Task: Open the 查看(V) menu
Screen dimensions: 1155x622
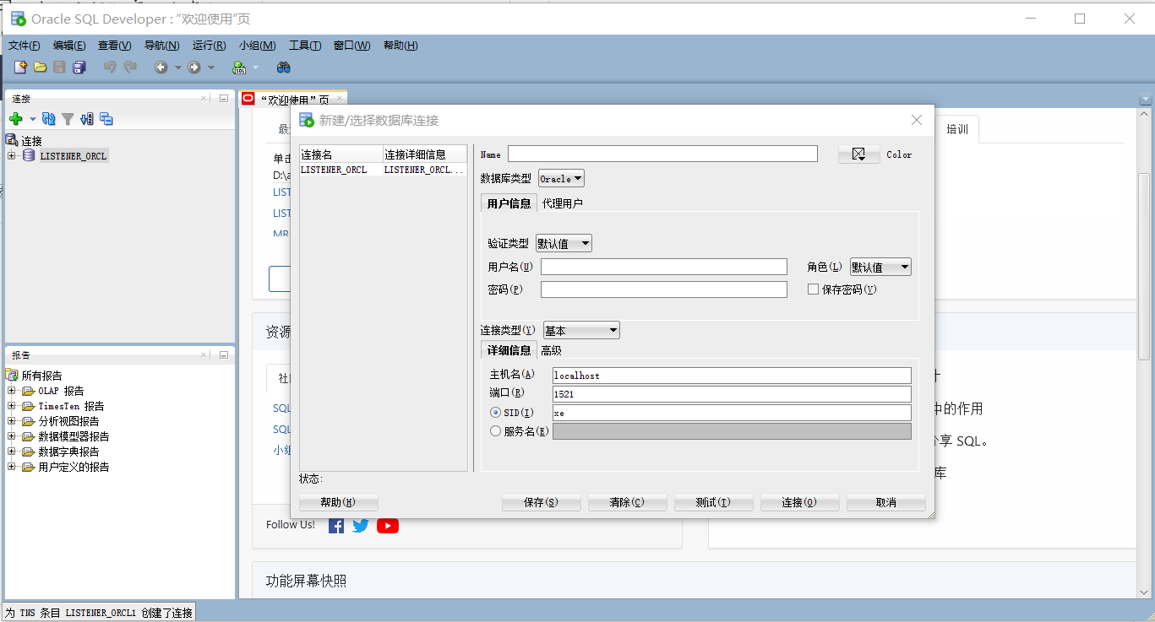Action: tap(114, 46)
